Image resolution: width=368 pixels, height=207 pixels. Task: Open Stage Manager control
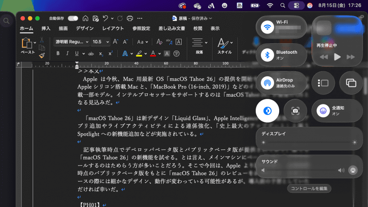click(323, 83)
